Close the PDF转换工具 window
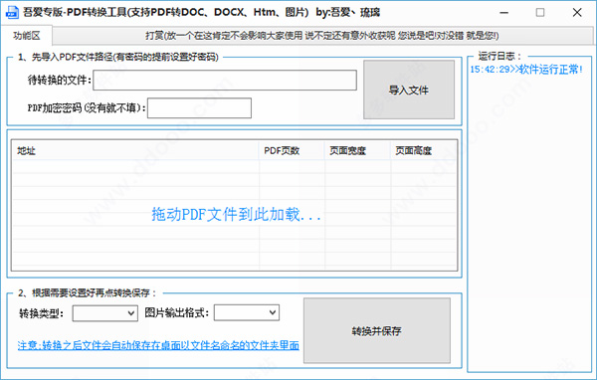This screenshot has width=597, height=380. [x=577, y=13]
